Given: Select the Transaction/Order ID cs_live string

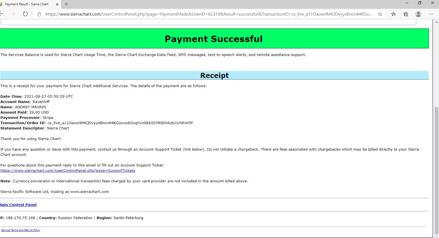Looking at the screenshot, I should 120,123.
